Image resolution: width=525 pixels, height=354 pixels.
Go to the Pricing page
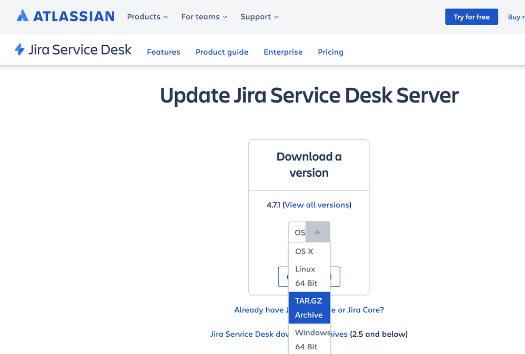[x=330, y=52]
